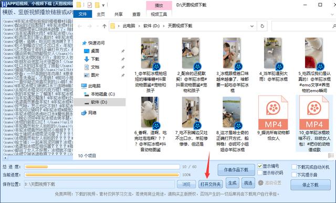This screenshot has height=203, width=336.
Task: Expand the address bar history dropdown
Action: 252,26
